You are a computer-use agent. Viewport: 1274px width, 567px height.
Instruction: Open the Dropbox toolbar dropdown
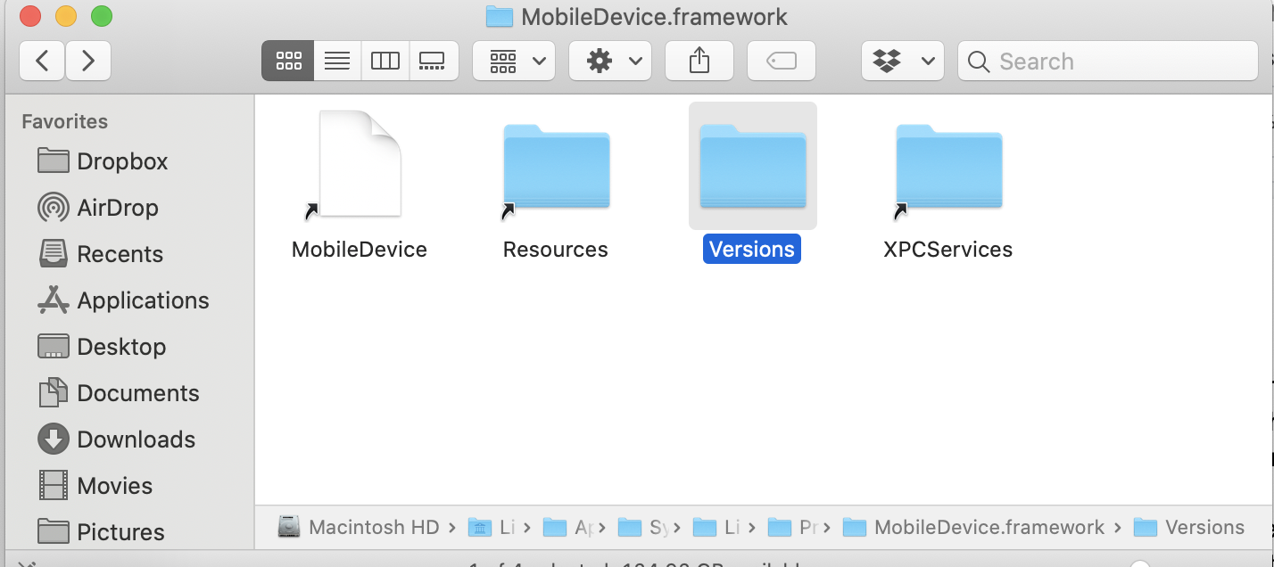[x=903, y=61]
